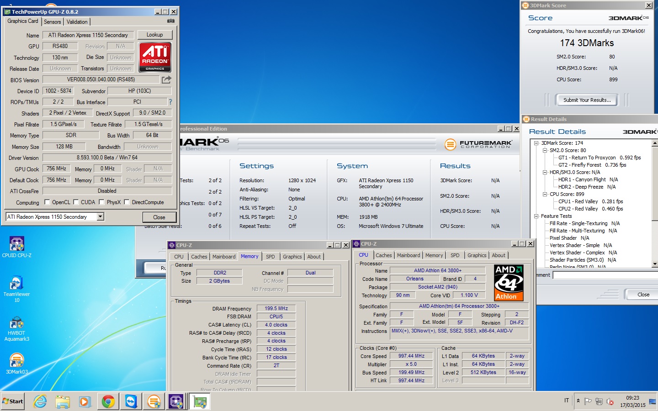
Task: Select CPU1 - Red Valley result row
Action: point(590,201)
